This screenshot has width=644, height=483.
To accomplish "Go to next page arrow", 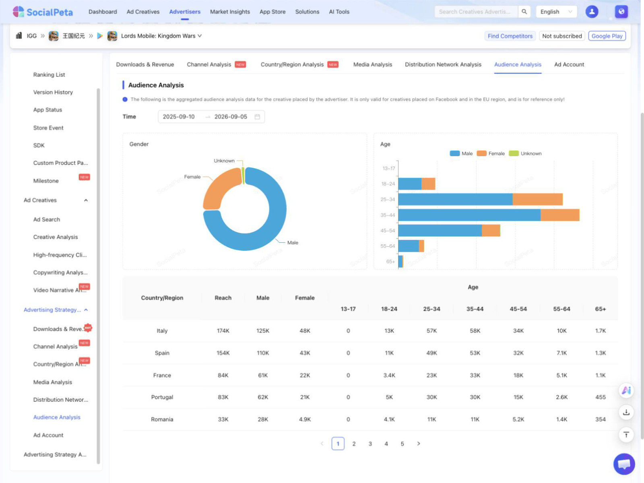I will (x=419, y=444).
